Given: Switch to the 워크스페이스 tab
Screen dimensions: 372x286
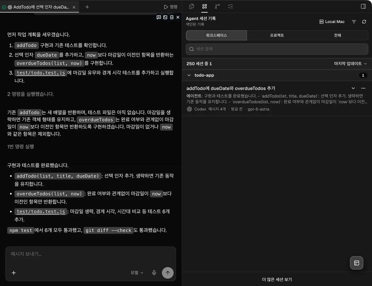Looking at the screenshot, I should pos(216,35).
